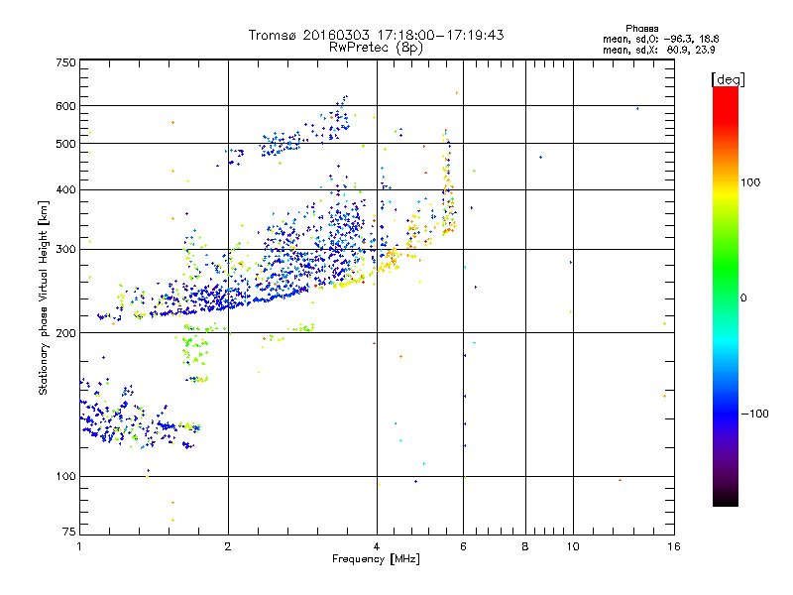Screen dimensions: 793x595
Task: Select the 'mean, sd,X: 80.9, 23.9' line
Action: (658, 50)
